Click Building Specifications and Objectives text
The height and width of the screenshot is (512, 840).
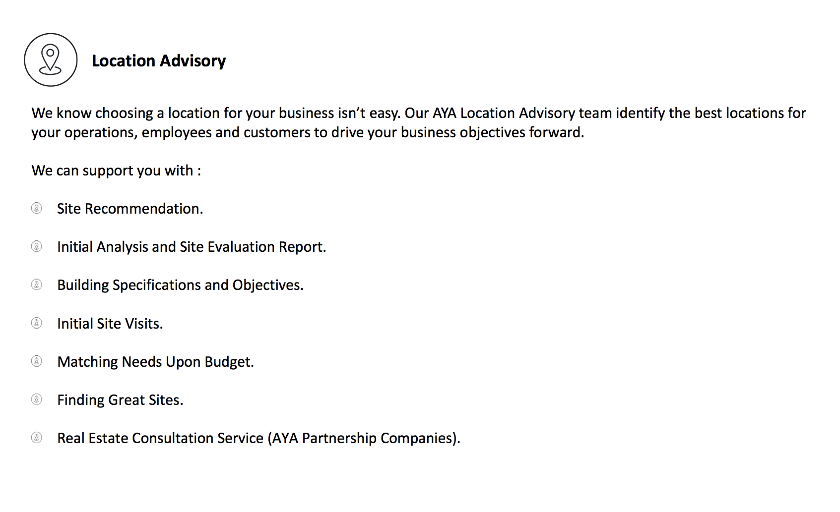pyautogui.click(x=180, y=285)
